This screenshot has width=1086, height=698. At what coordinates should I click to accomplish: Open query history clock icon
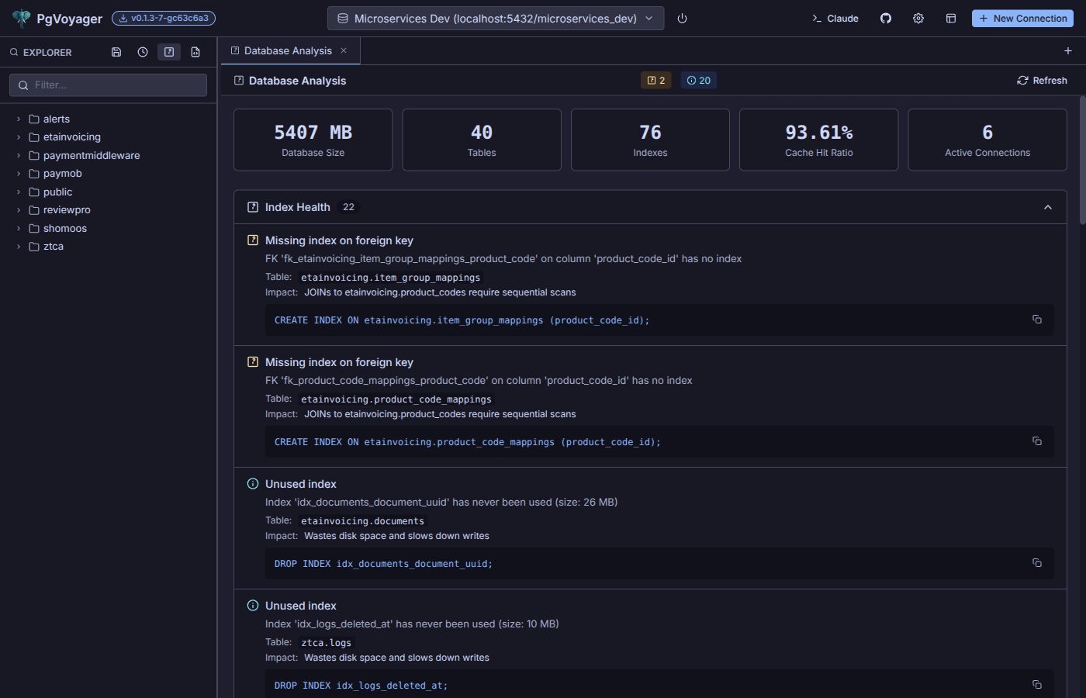(x=143, y=52)
